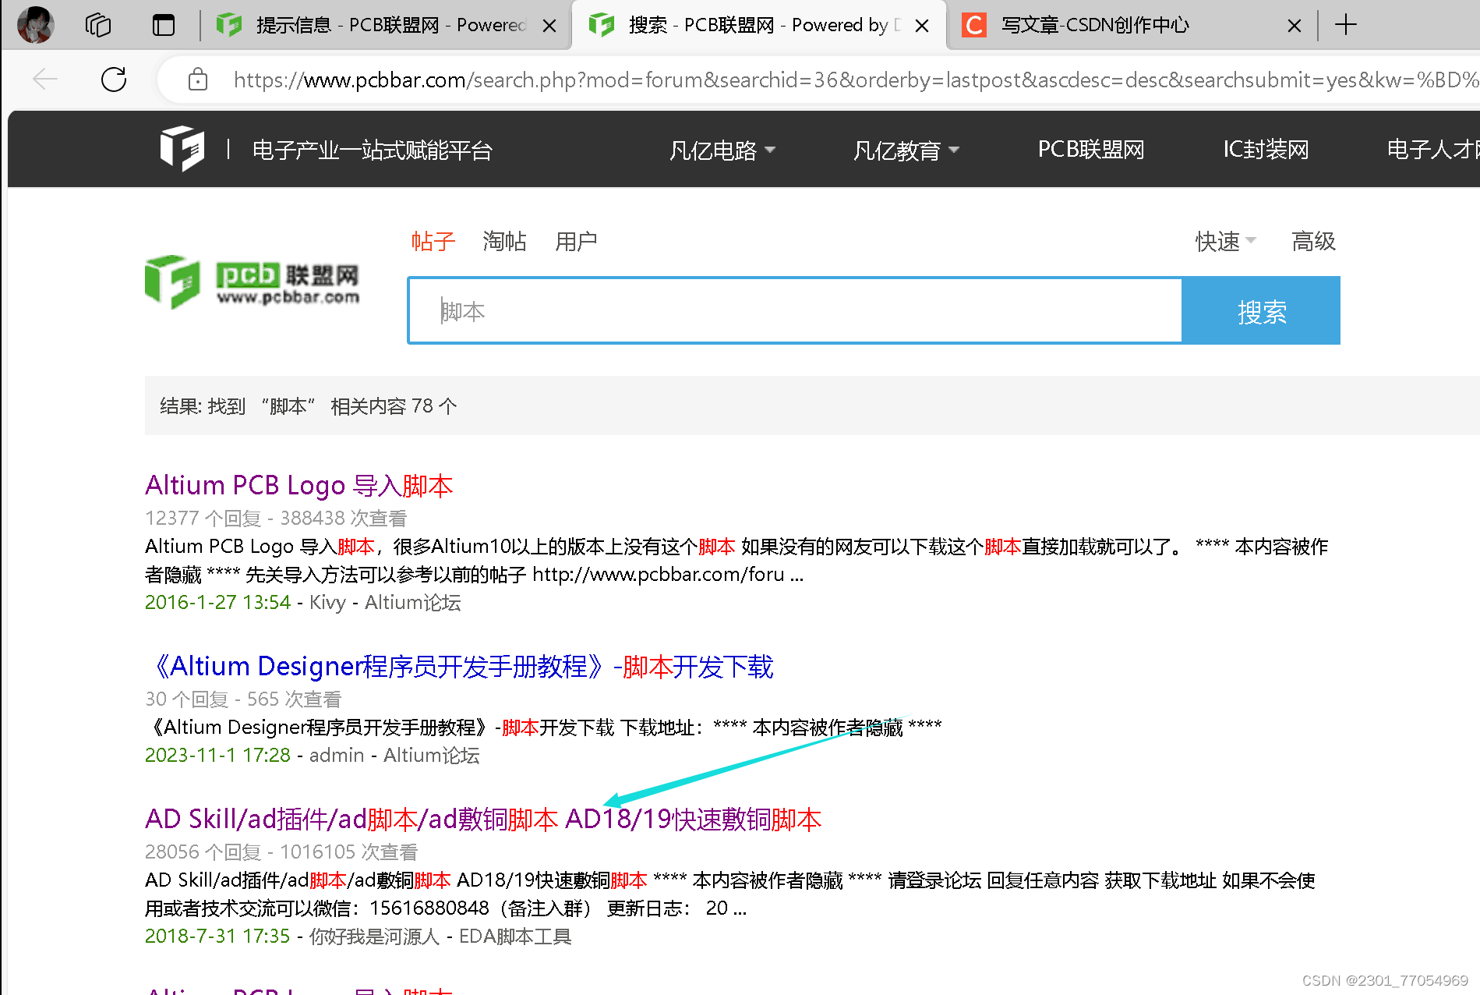
Task: Open a new tab with plus icon
Action: (1345, 25)
